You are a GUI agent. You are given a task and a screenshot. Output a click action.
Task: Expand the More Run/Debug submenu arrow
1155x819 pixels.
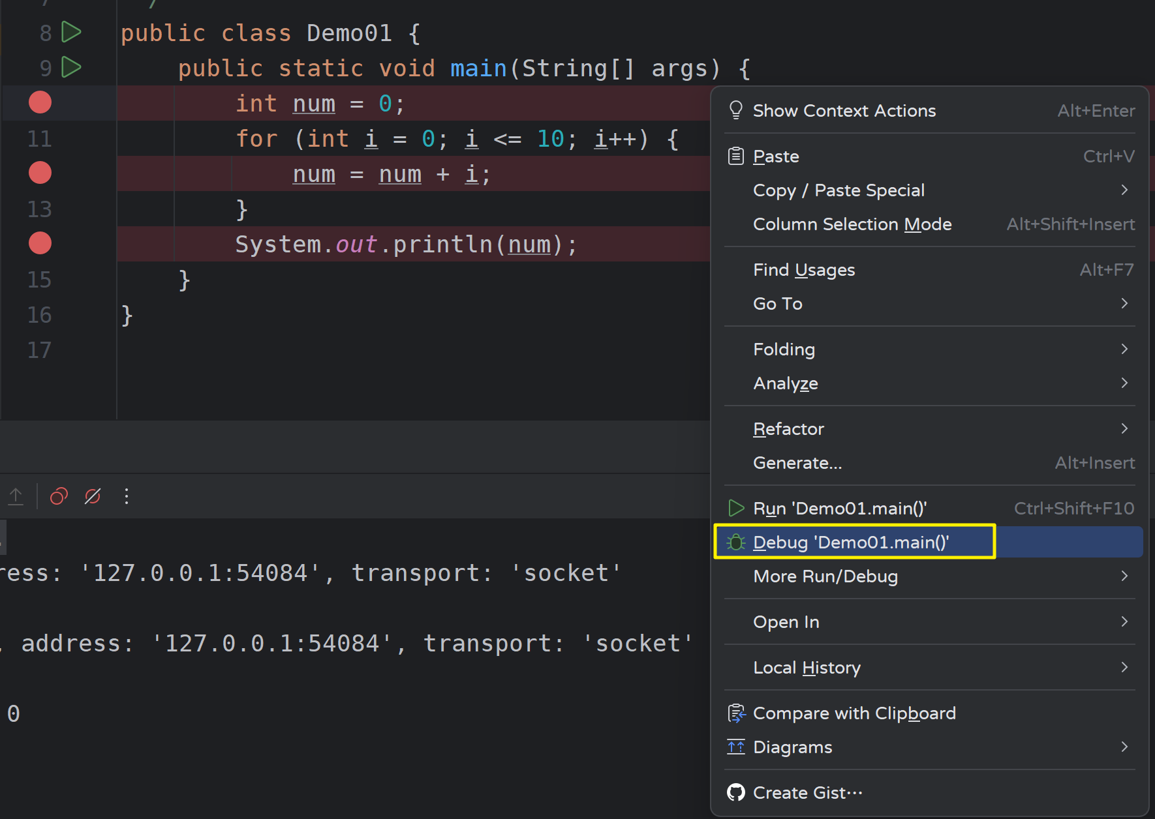pos(1124,576)
